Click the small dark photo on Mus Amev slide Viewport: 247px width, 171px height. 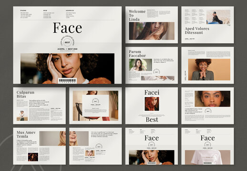pos(33,157)
